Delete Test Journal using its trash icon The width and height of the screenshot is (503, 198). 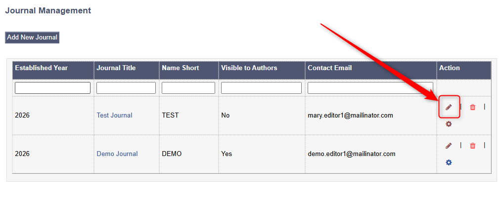[x=472, y=107]
